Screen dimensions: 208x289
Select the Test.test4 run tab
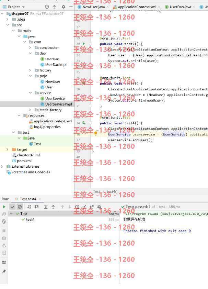tap(28, 199)
